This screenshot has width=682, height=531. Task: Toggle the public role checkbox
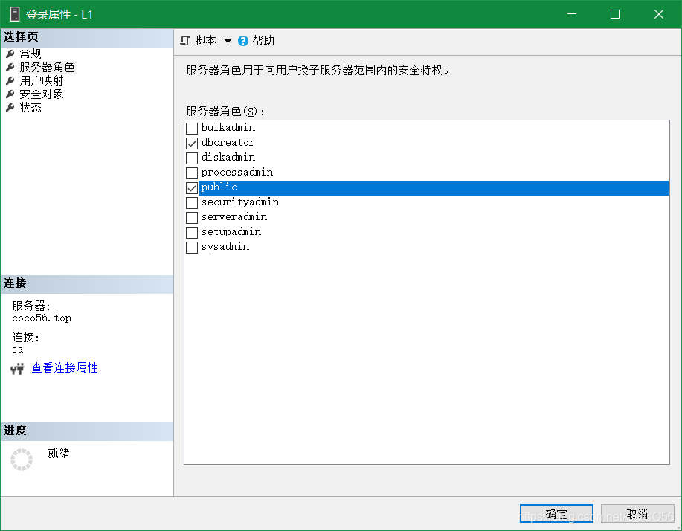tap(192, 188)
